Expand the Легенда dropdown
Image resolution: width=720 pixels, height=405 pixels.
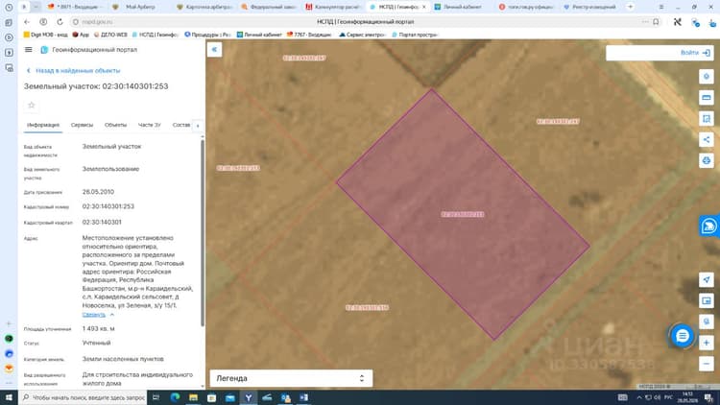click(291, 378)
